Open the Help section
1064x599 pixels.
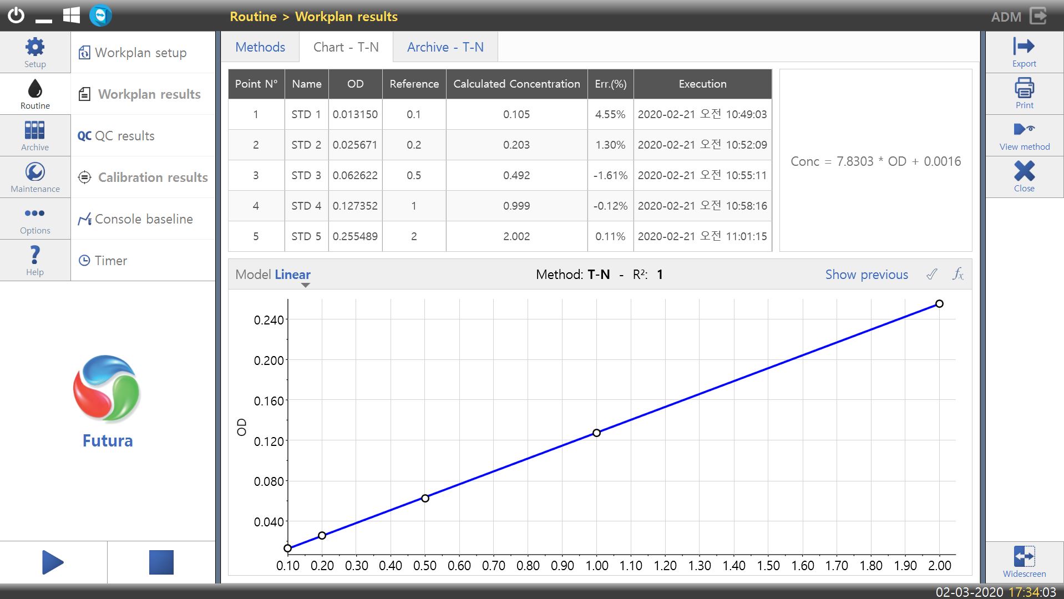(35, 260)
